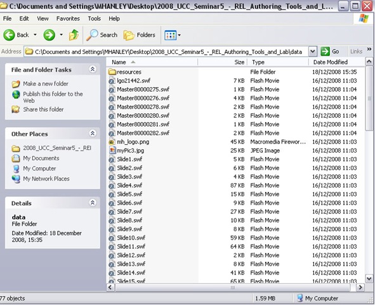This screenshot has height=305, width=375.
Task: Open Search using the magnifier icon
Action: pos(92,35)
